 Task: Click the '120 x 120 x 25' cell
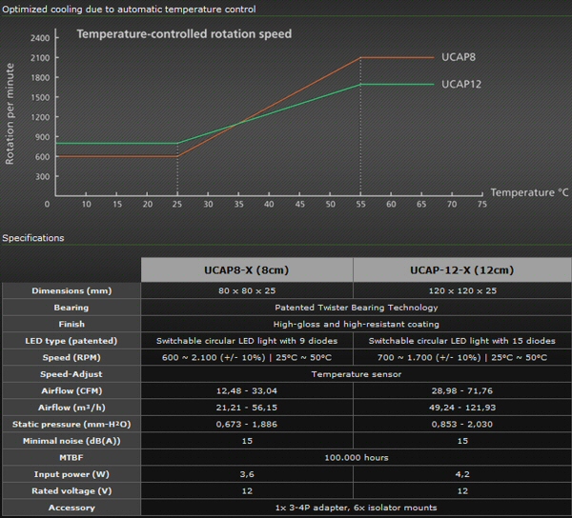coord(462,290)
